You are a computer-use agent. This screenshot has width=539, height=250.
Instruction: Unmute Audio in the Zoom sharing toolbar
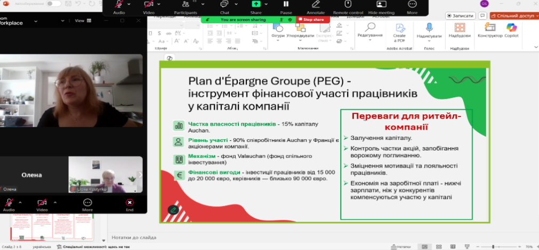click(x=118, y=7)
